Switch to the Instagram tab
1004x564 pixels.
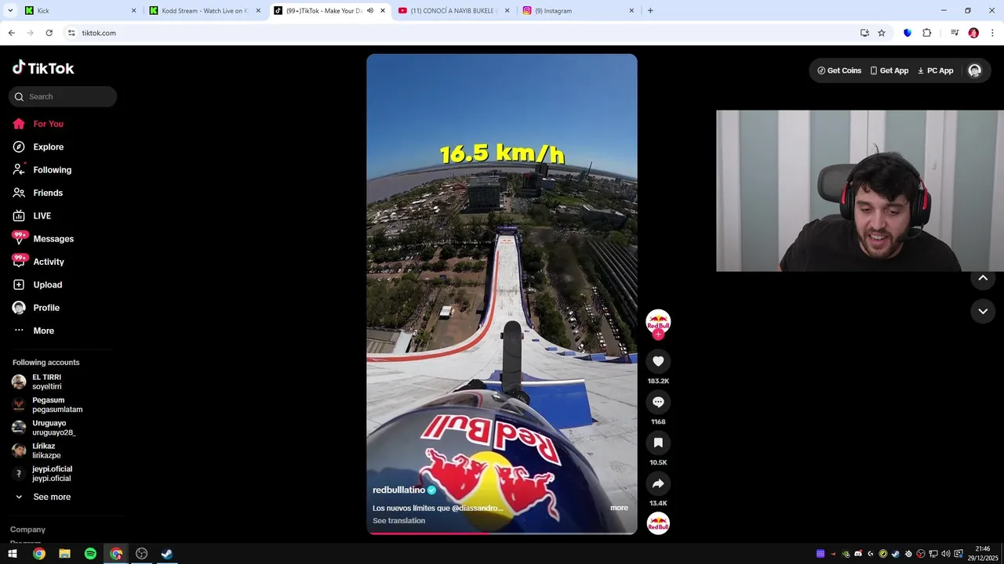(x=577, y=11)
